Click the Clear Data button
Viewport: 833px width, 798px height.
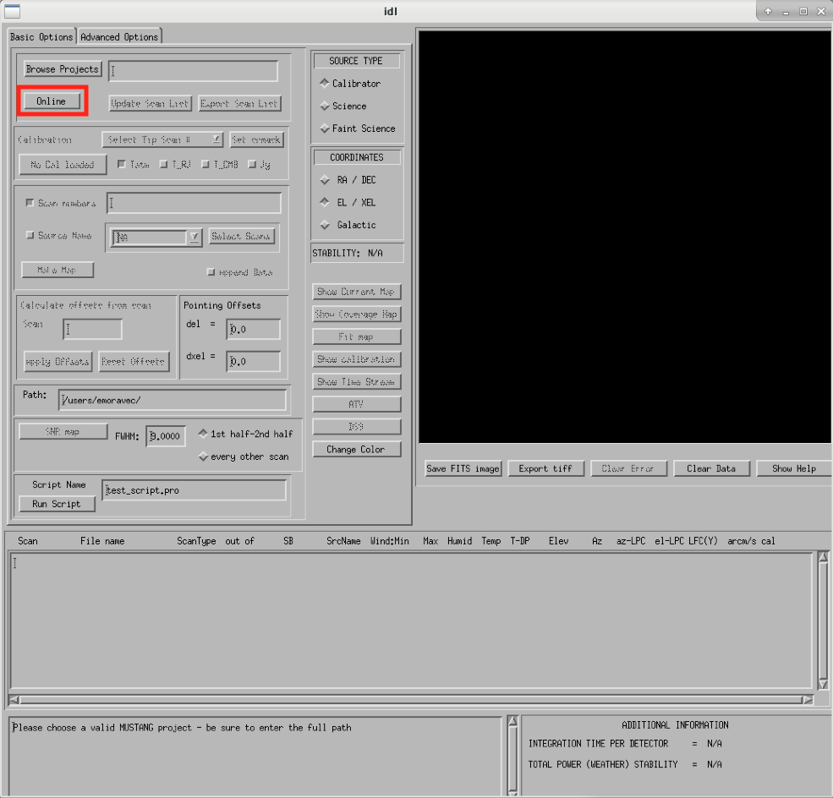coord(711,469)
